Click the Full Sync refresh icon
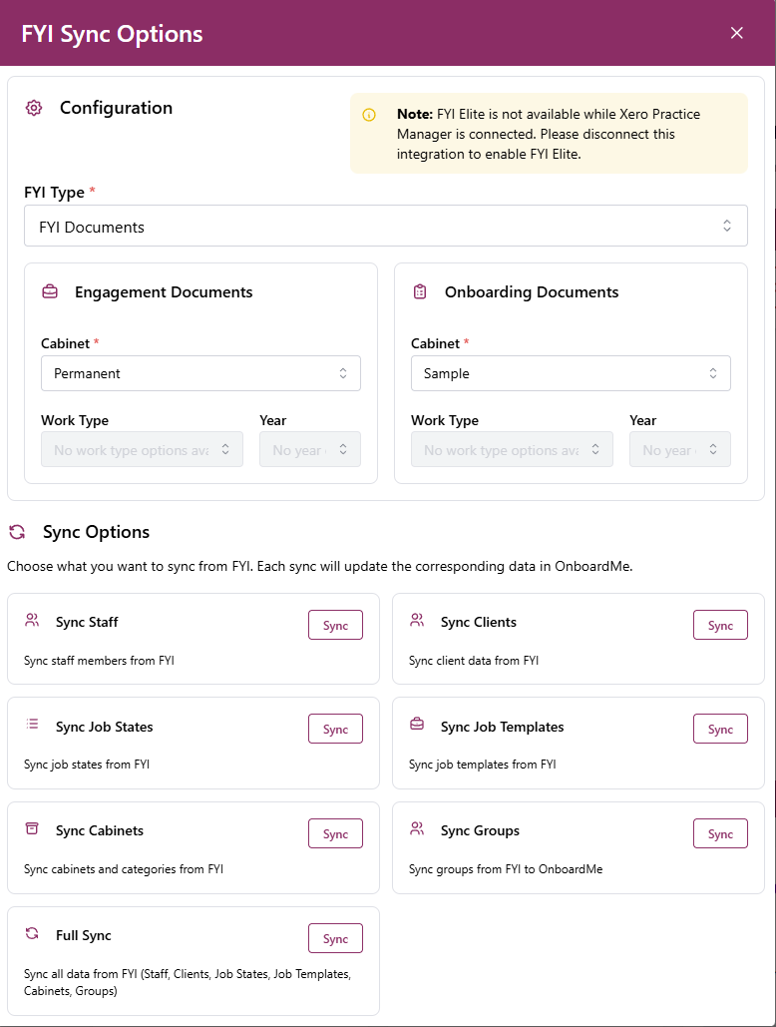 pyautogui.click(x=33, y=934)
